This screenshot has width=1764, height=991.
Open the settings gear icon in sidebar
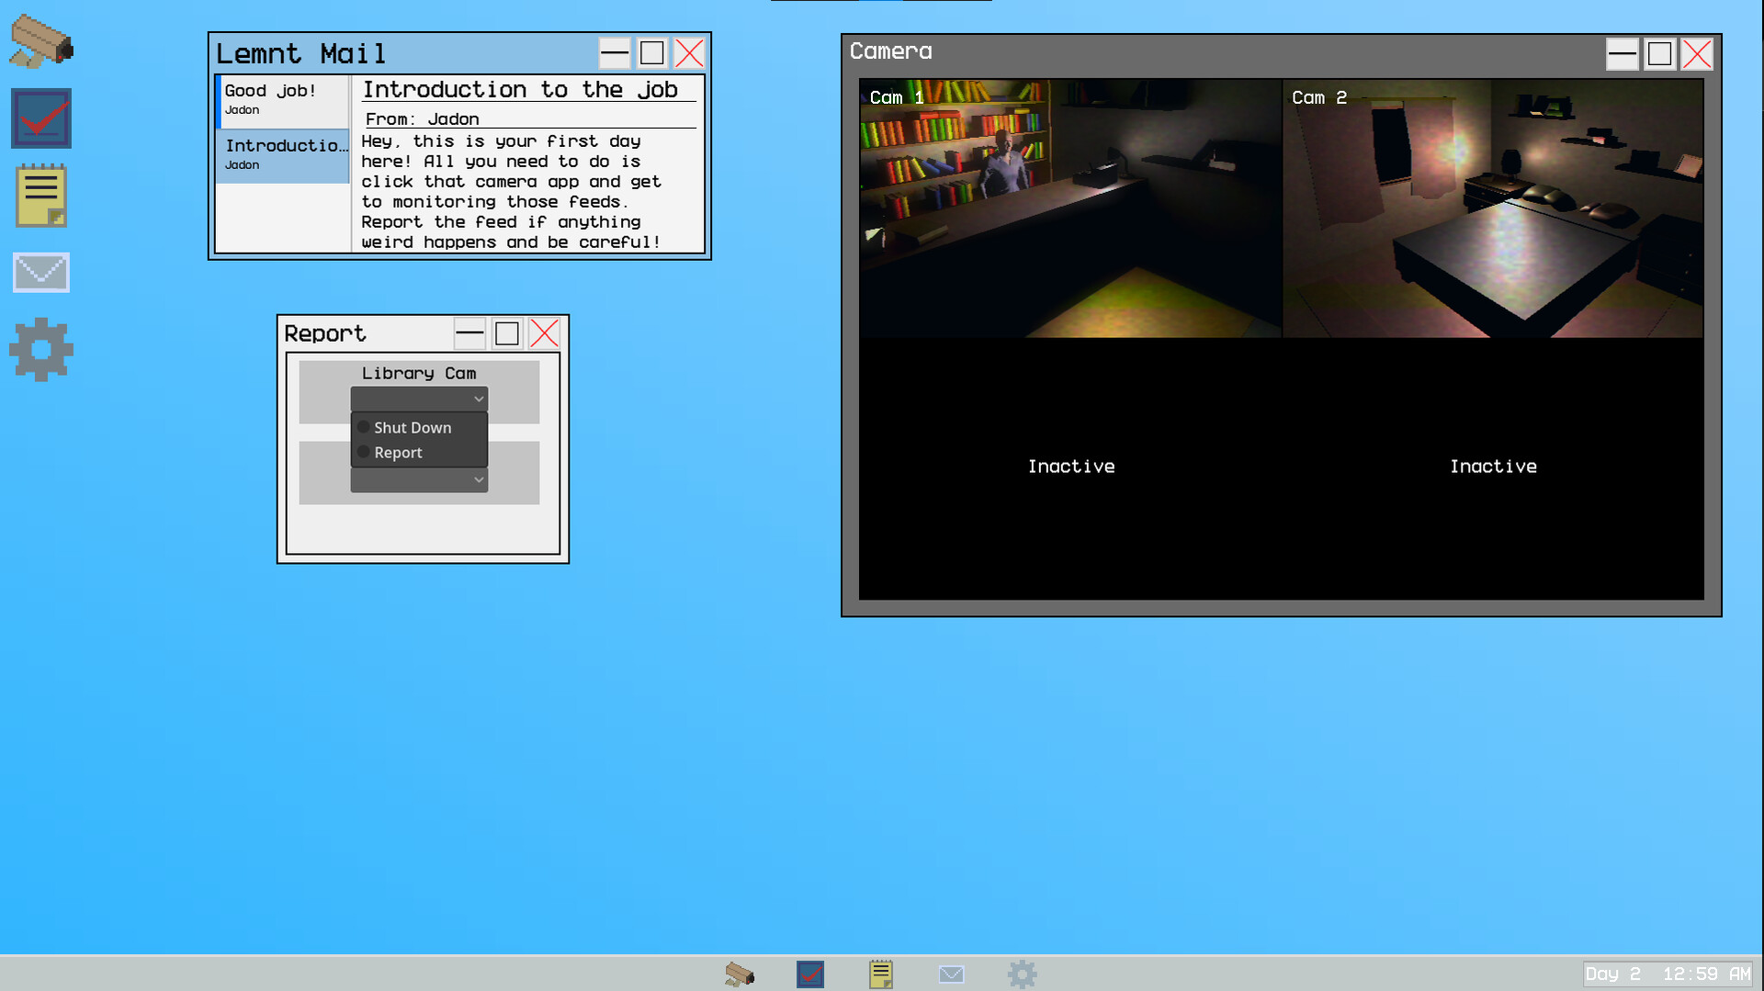click(41, 350)
